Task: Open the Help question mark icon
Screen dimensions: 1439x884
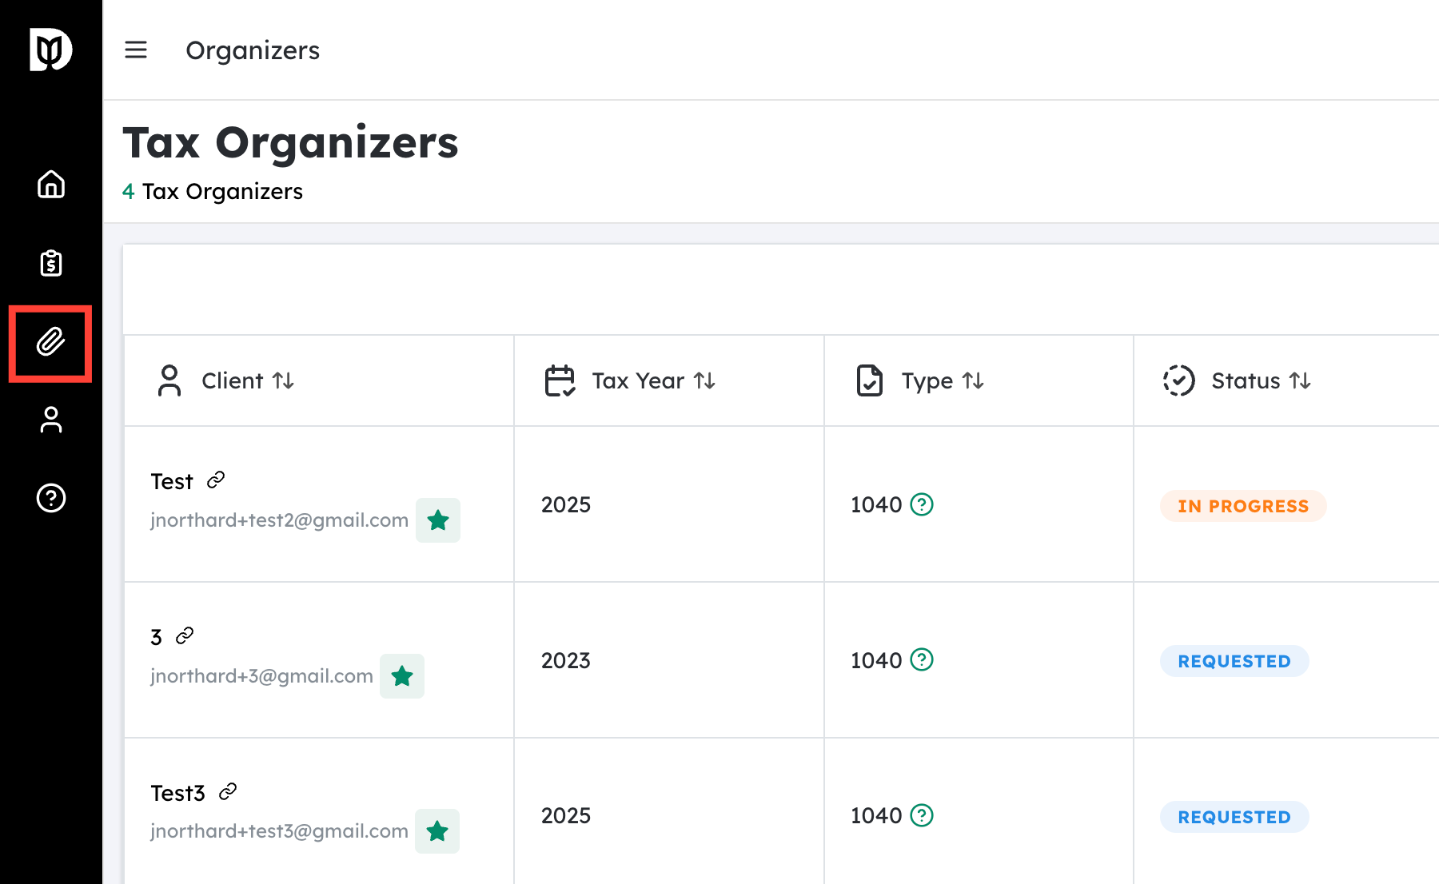Action: (51, 498)
